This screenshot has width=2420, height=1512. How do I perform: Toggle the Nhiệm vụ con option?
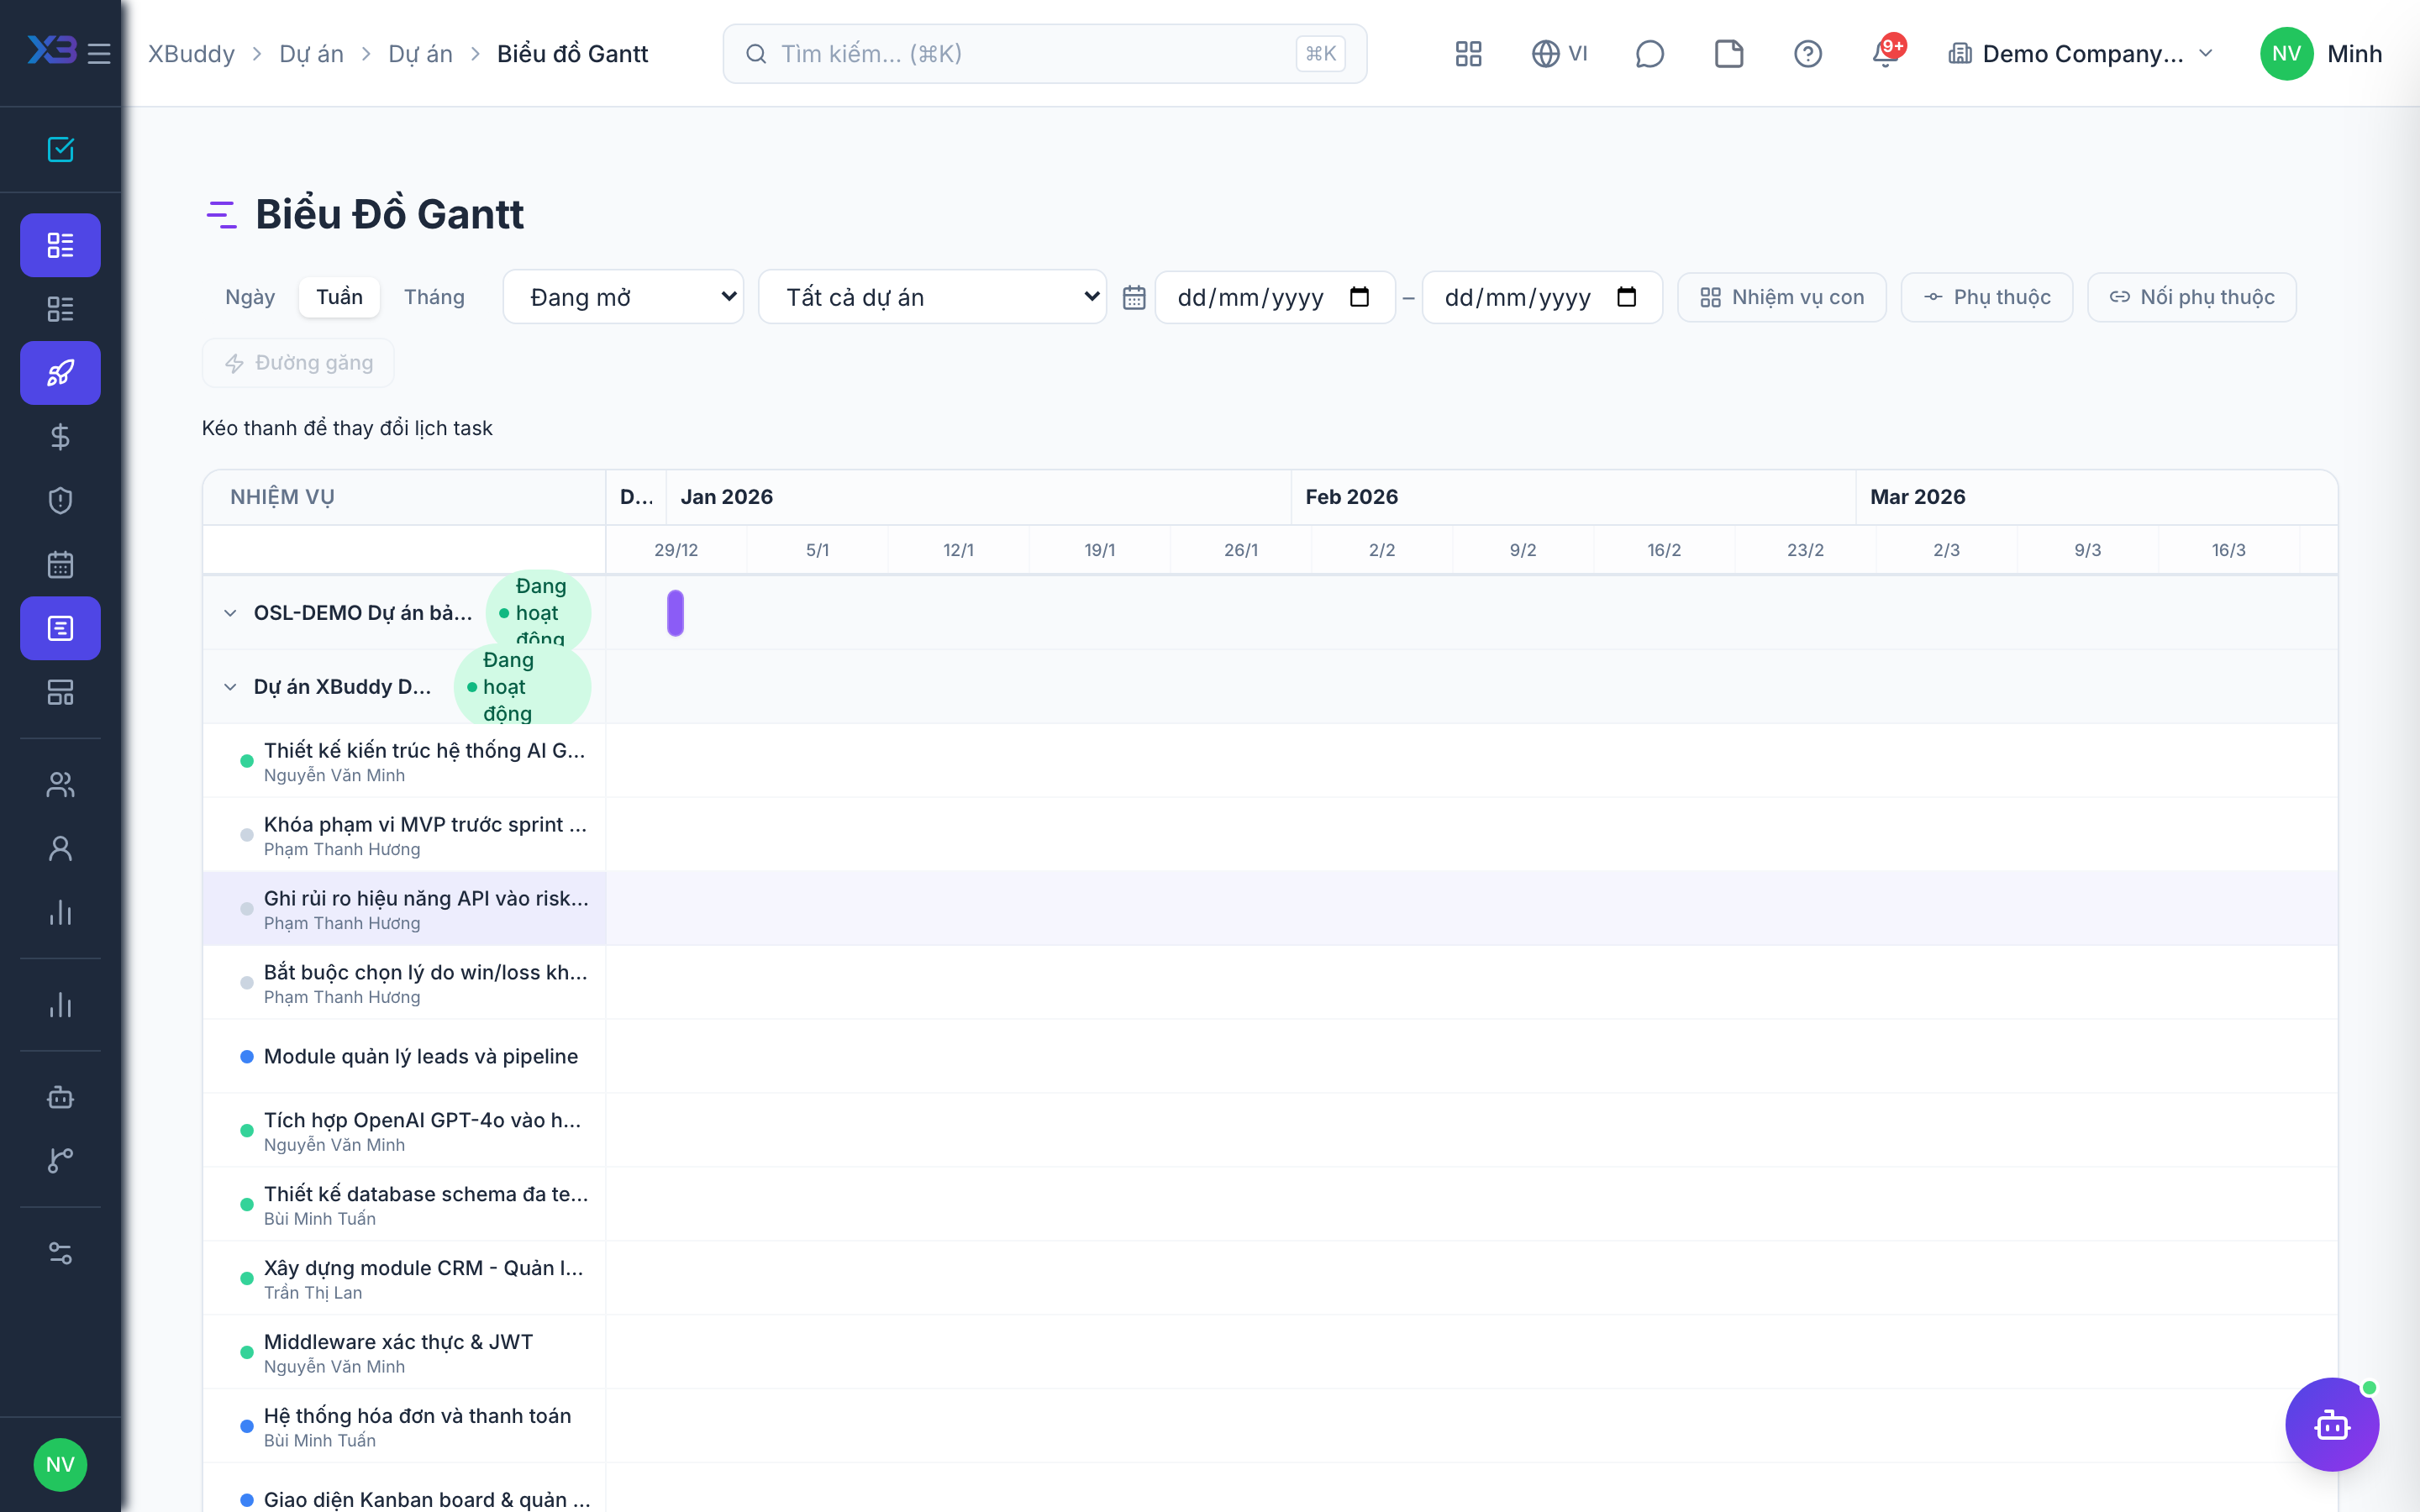click(x=1781, y=297)
